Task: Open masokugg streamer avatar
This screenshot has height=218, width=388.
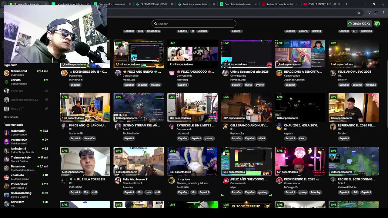Action: (x=118, y=73)
